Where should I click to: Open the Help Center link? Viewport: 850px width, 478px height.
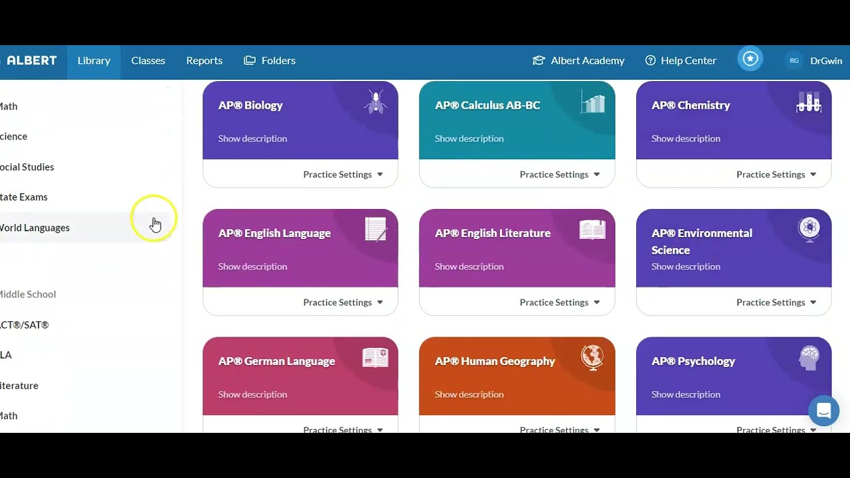pos(681,60)
